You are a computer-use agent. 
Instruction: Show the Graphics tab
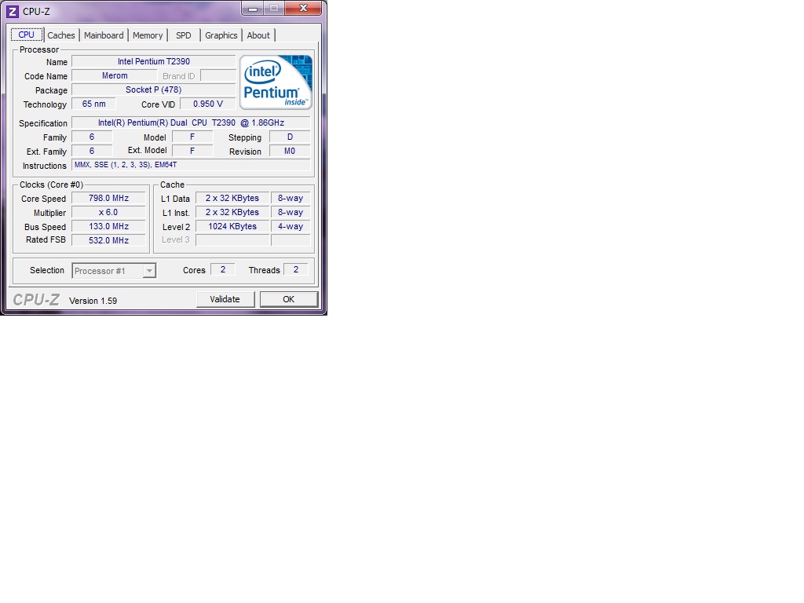221,35
